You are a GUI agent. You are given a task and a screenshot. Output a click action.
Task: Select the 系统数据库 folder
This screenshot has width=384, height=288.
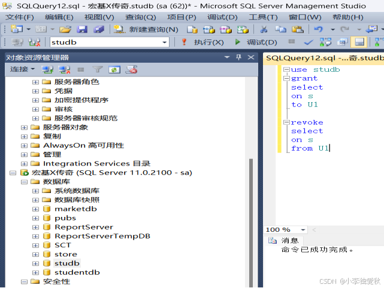[x=77, y=191]
